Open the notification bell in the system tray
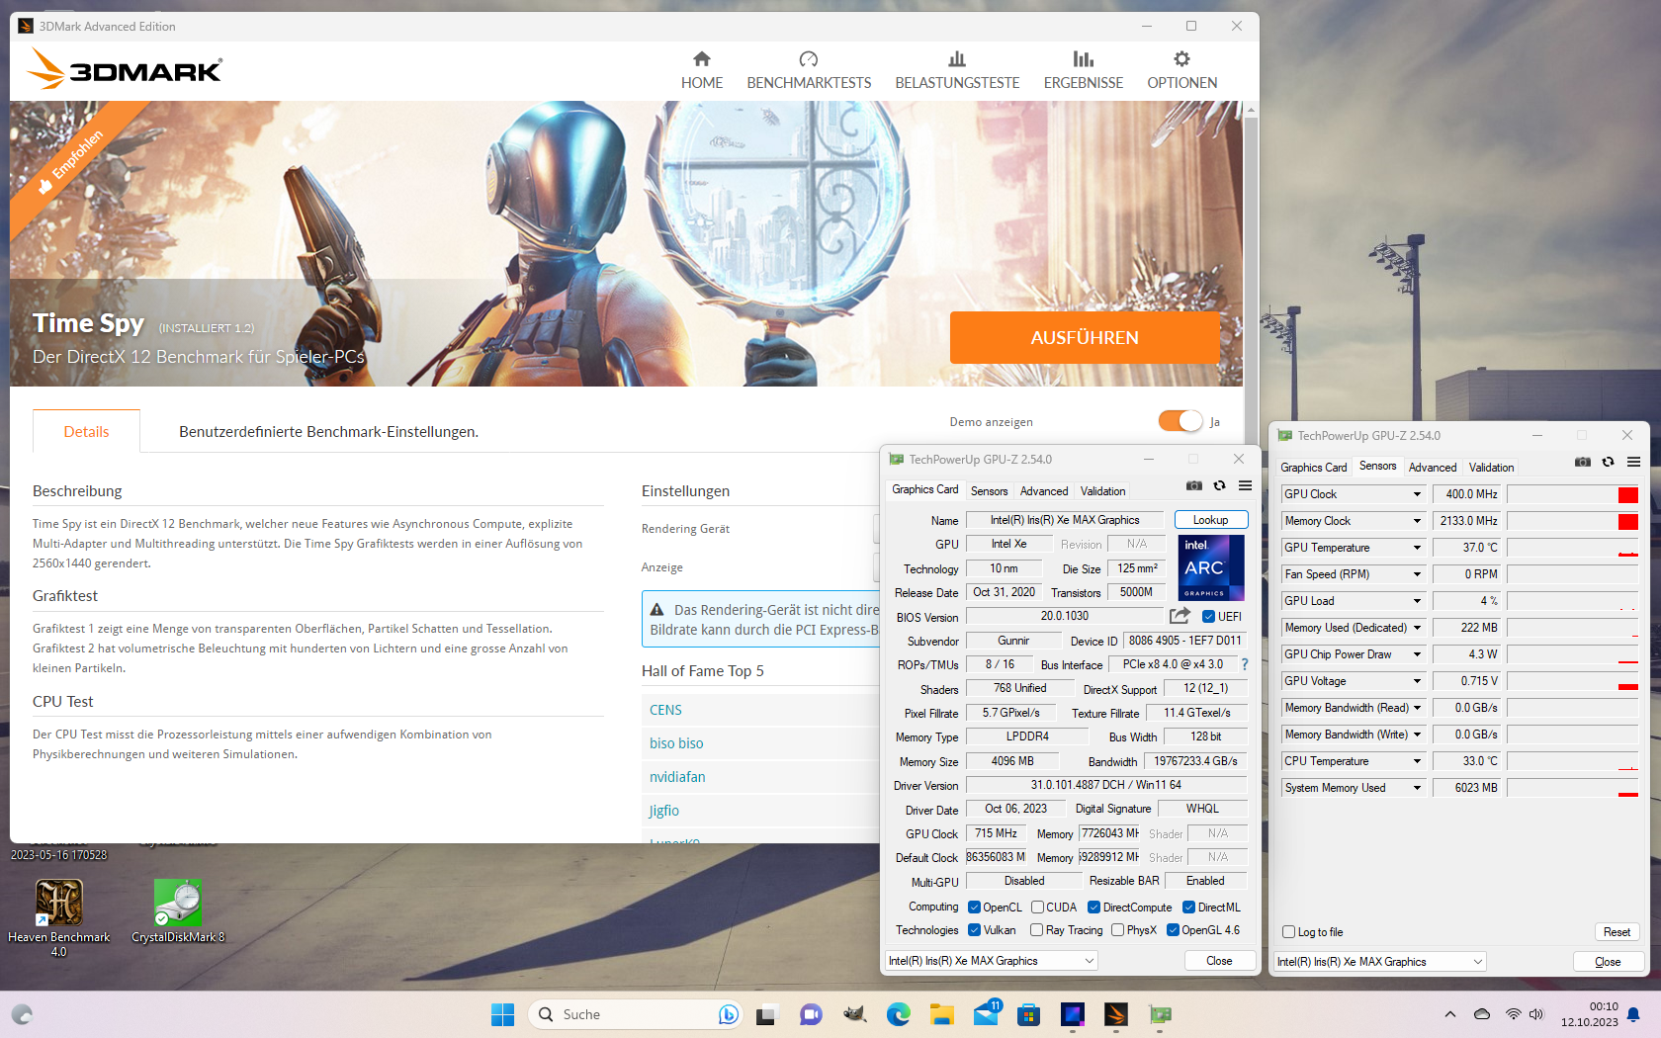 [x=1633, y=1014]
